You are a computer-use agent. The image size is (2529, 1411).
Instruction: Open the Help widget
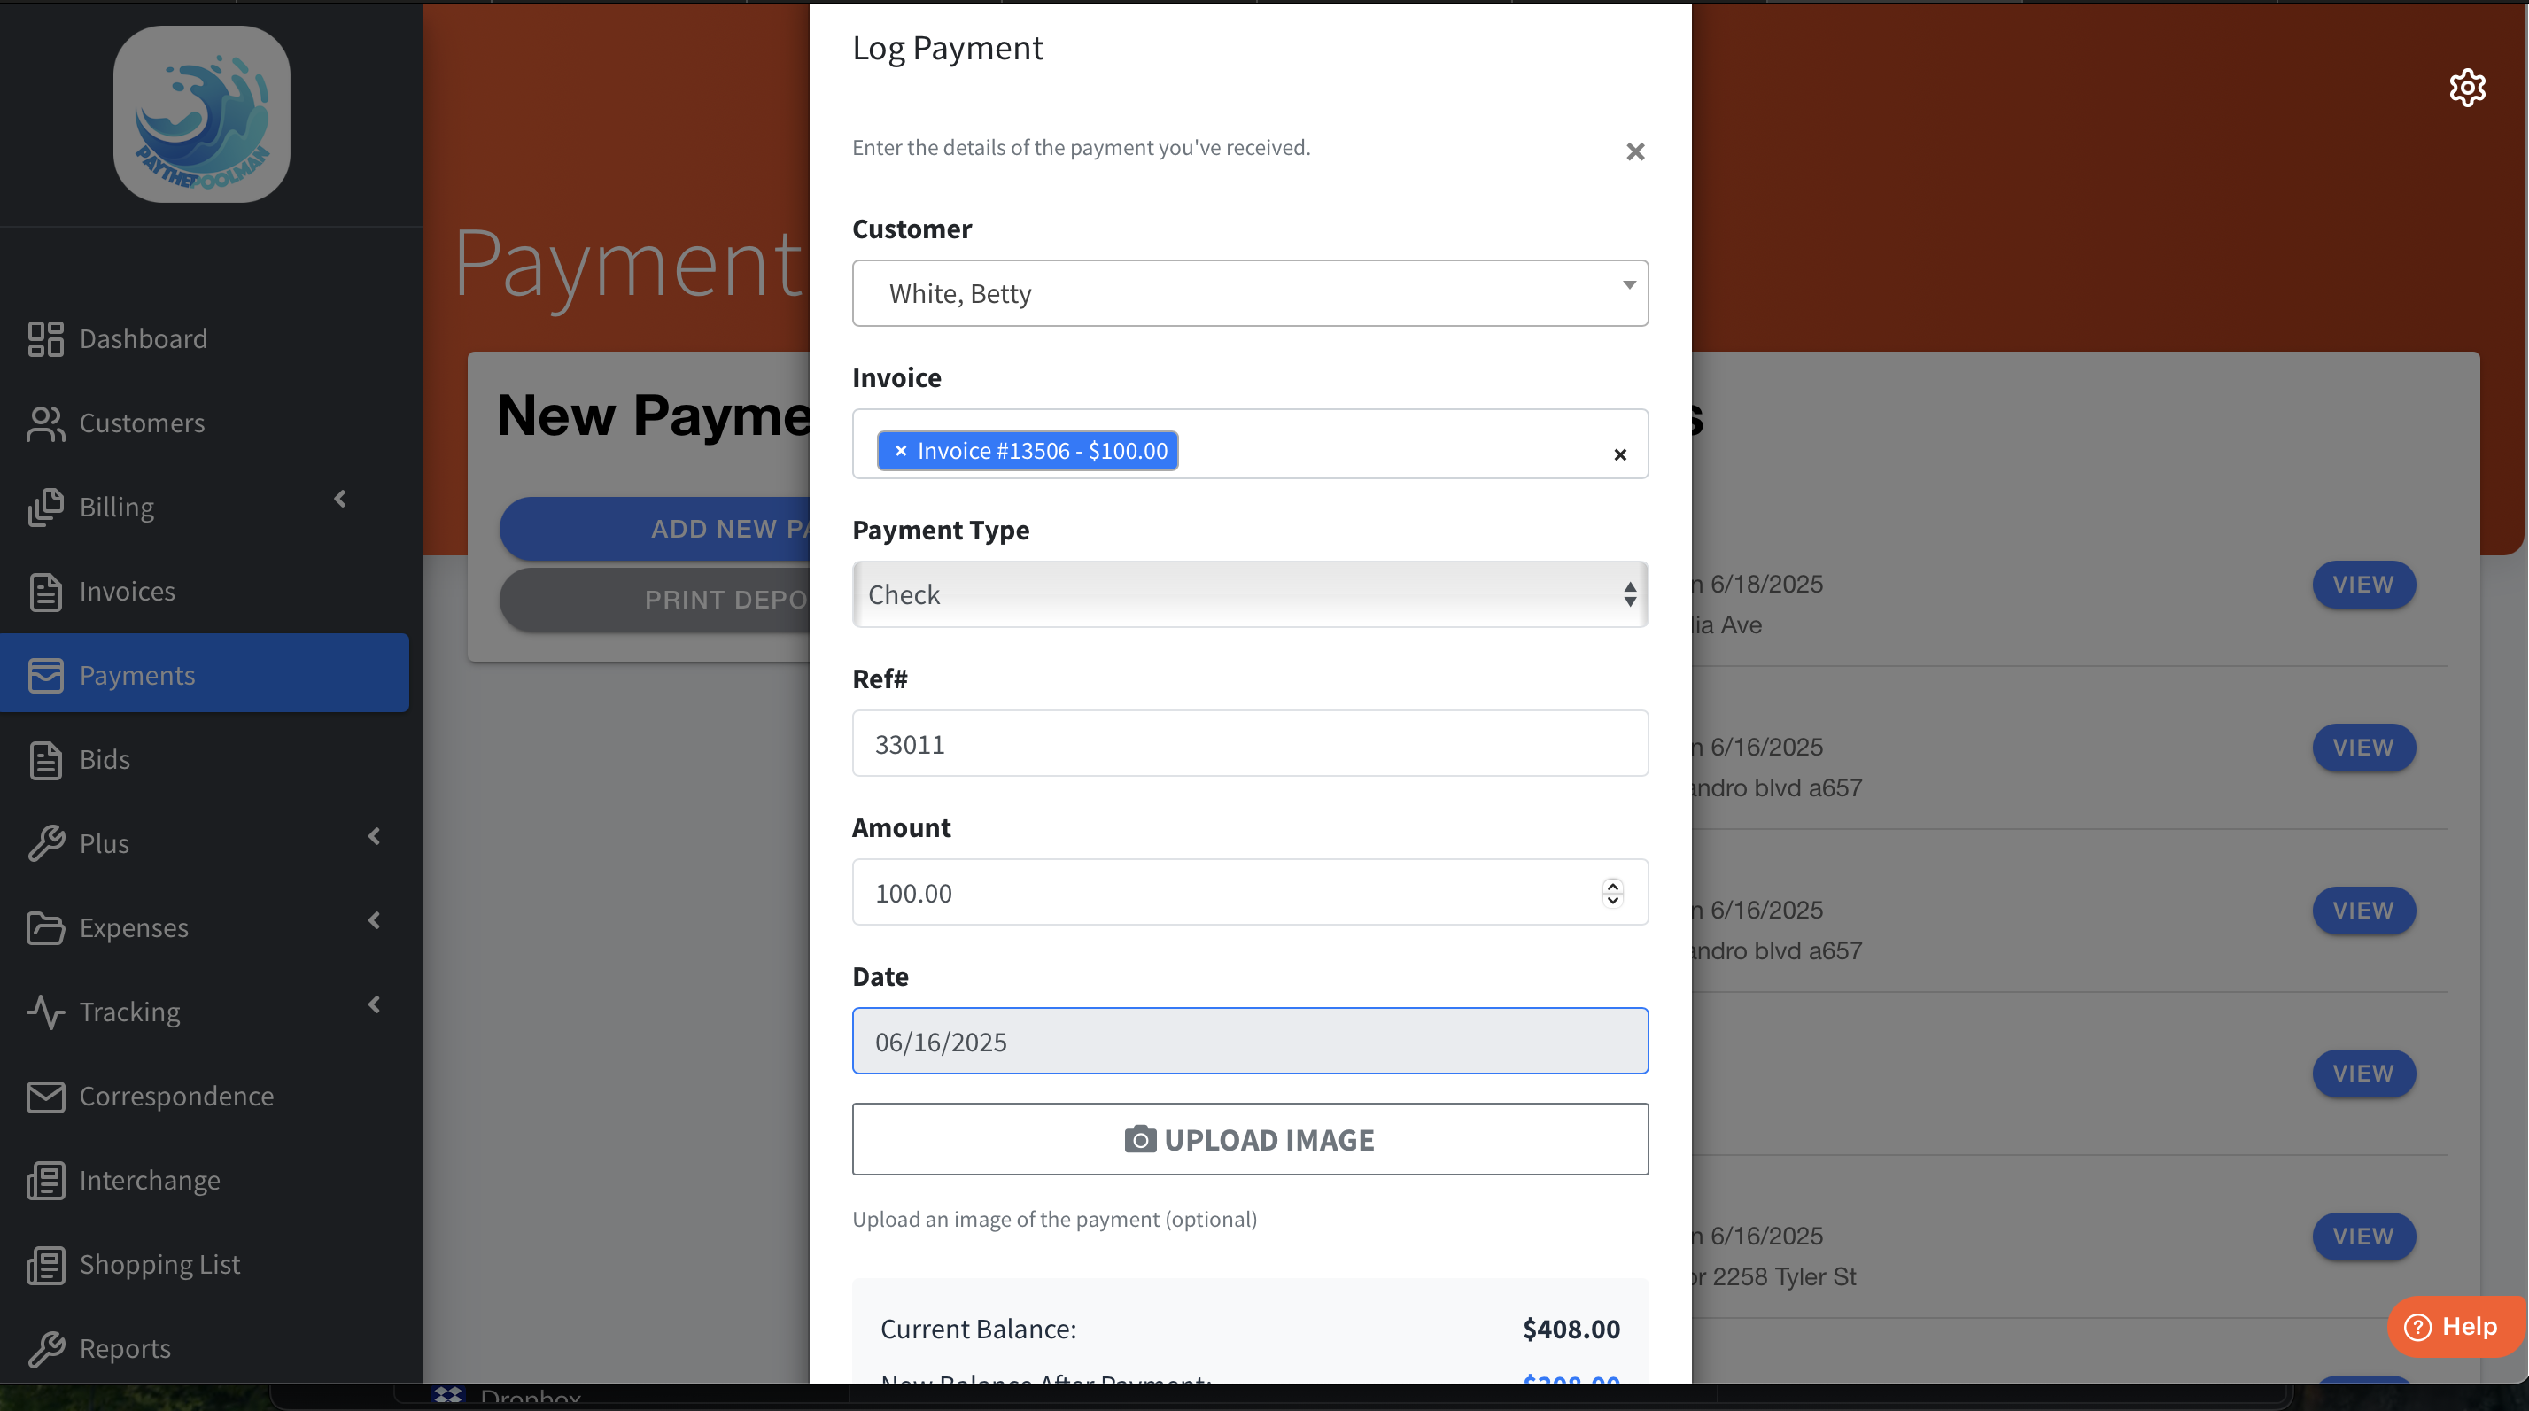2454,1327
